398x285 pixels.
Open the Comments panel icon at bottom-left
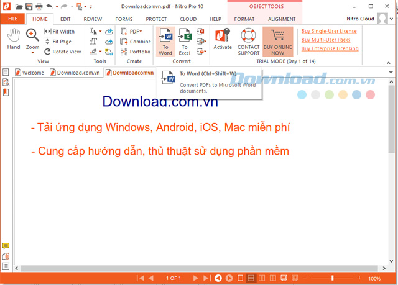click(6, 246)
